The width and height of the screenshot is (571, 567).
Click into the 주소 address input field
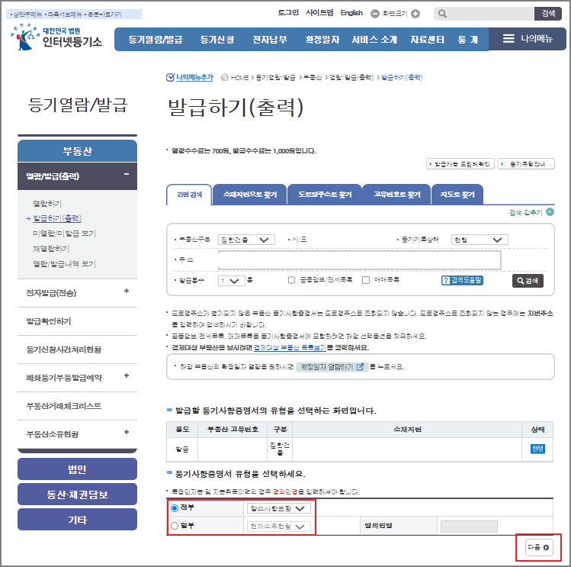pyautogui.click(x=359, y=260)
